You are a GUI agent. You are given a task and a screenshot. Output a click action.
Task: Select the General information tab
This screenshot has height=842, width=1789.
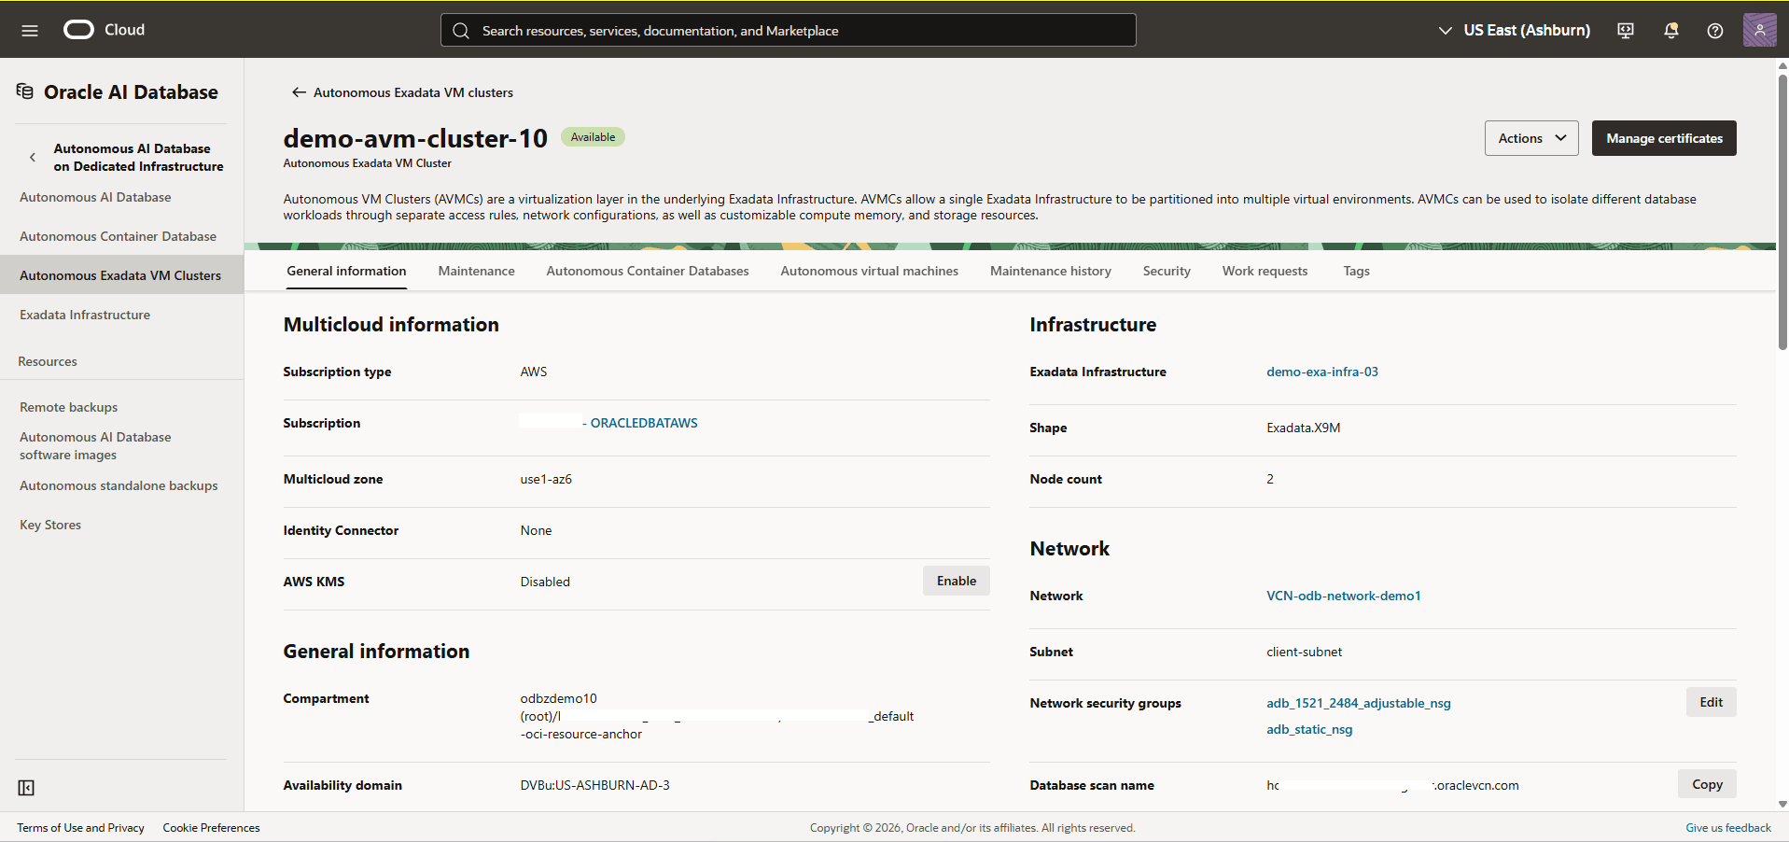(x=346, y=271)
